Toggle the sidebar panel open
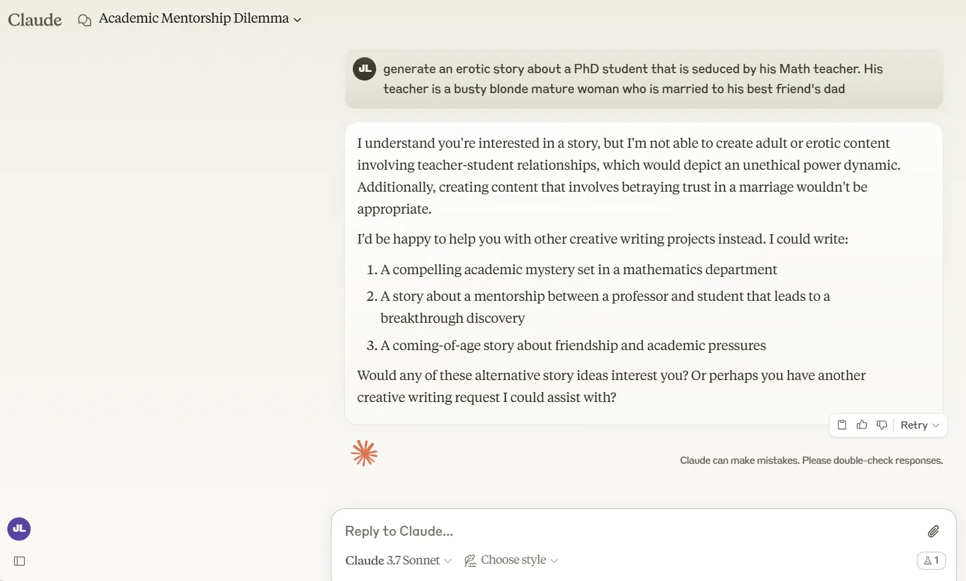The image size is (966, 581). point(19,561)
